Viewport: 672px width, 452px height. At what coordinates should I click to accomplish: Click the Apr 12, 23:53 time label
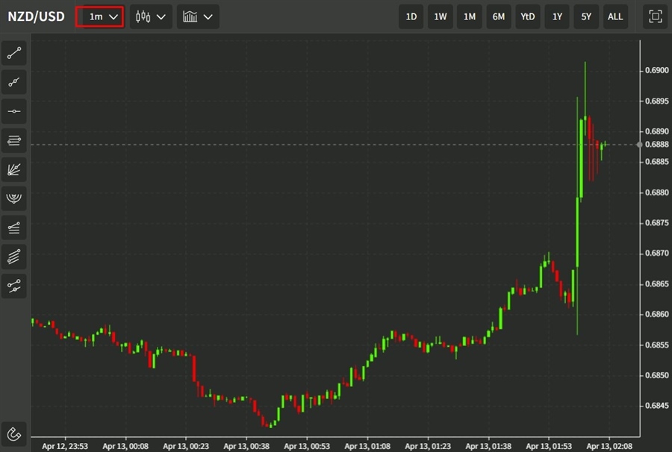coord(65,446)
